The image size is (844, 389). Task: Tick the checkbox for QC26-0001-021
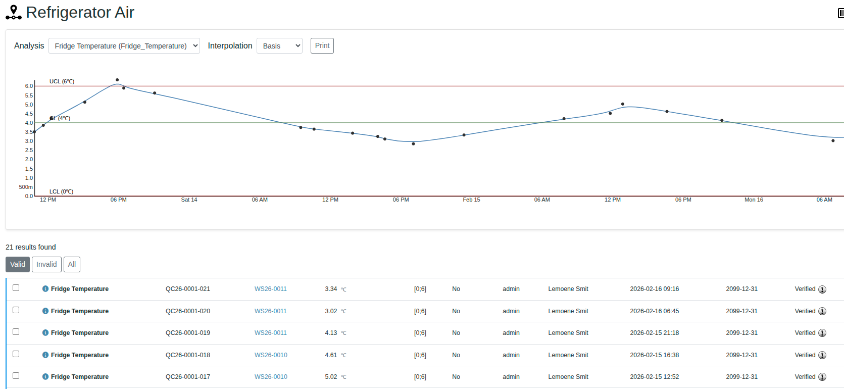click(16, 288)
